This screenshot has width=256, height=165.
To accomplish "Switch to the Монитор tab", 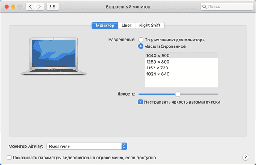I will click(105, 26).
